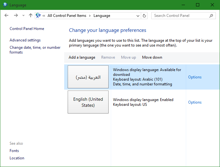The height and width of the screenshot is (167, 220).
Task: Maximize the Language window
Action: pyautogui.click(x=198, y=5)
